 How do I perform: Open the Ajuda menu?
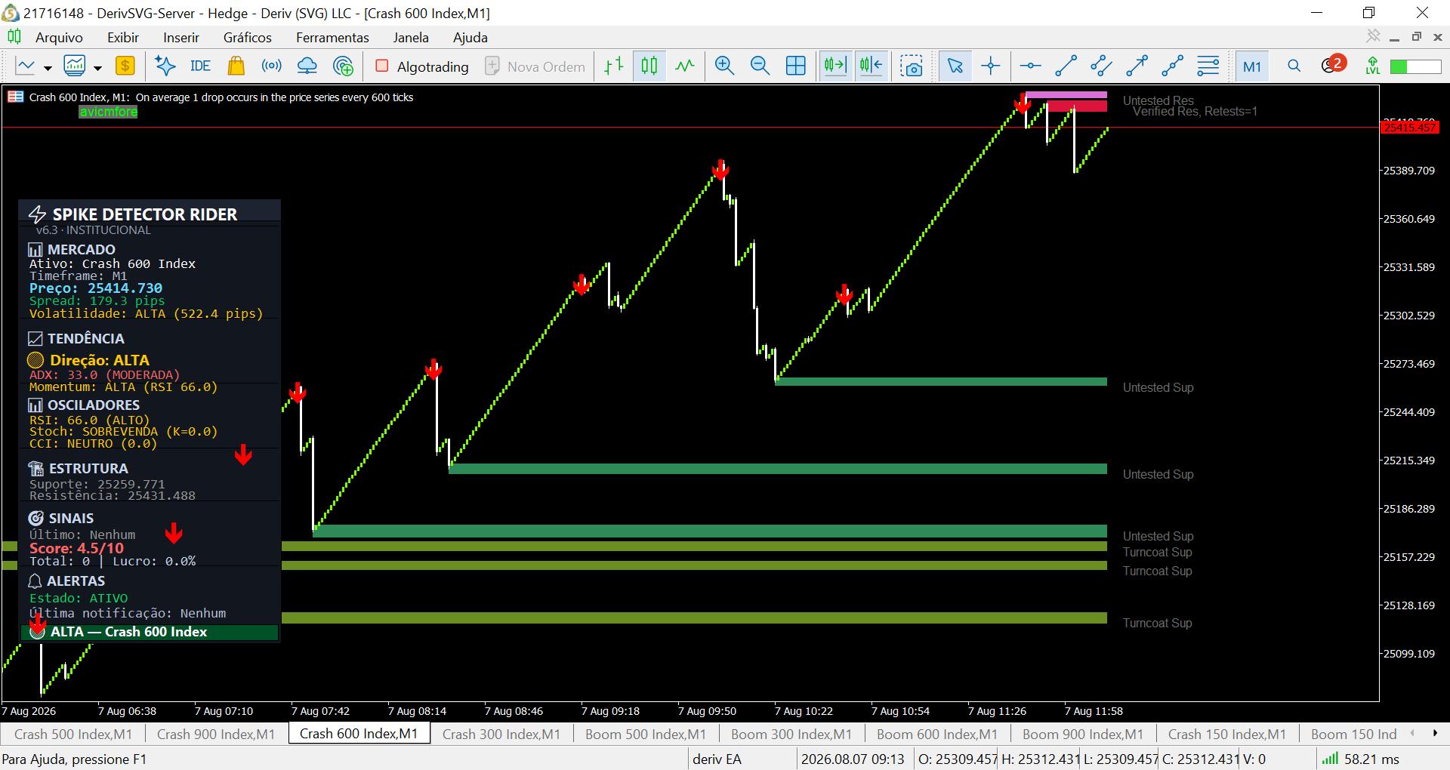(x=470, y=38)
